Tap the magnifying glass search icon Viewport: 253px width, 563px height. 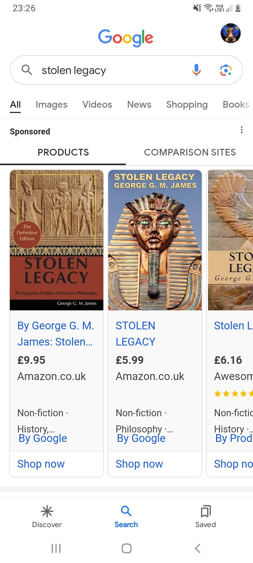coord(27,70)
